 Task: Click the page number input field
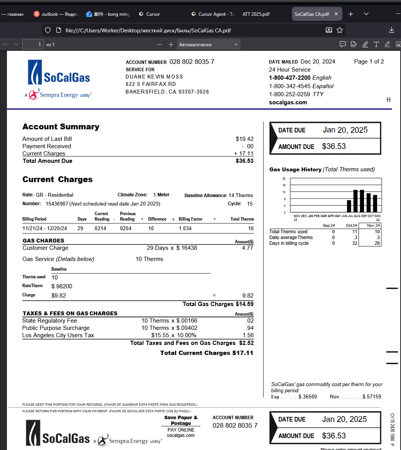pyautogui.click(x=33, y=44)
